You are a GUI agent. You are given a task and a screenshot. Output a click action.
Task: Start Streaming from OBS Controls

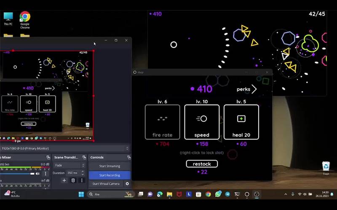(110, 166)
